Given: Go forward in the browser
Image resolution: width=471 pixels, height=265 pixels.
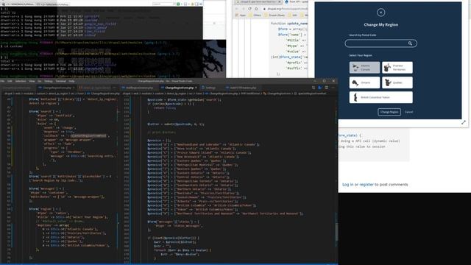Looking at the screenshot, I should click(x=243, y=9).
